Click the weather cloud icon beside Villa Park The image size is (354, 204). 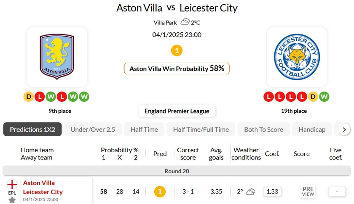(x=185, y=22)
